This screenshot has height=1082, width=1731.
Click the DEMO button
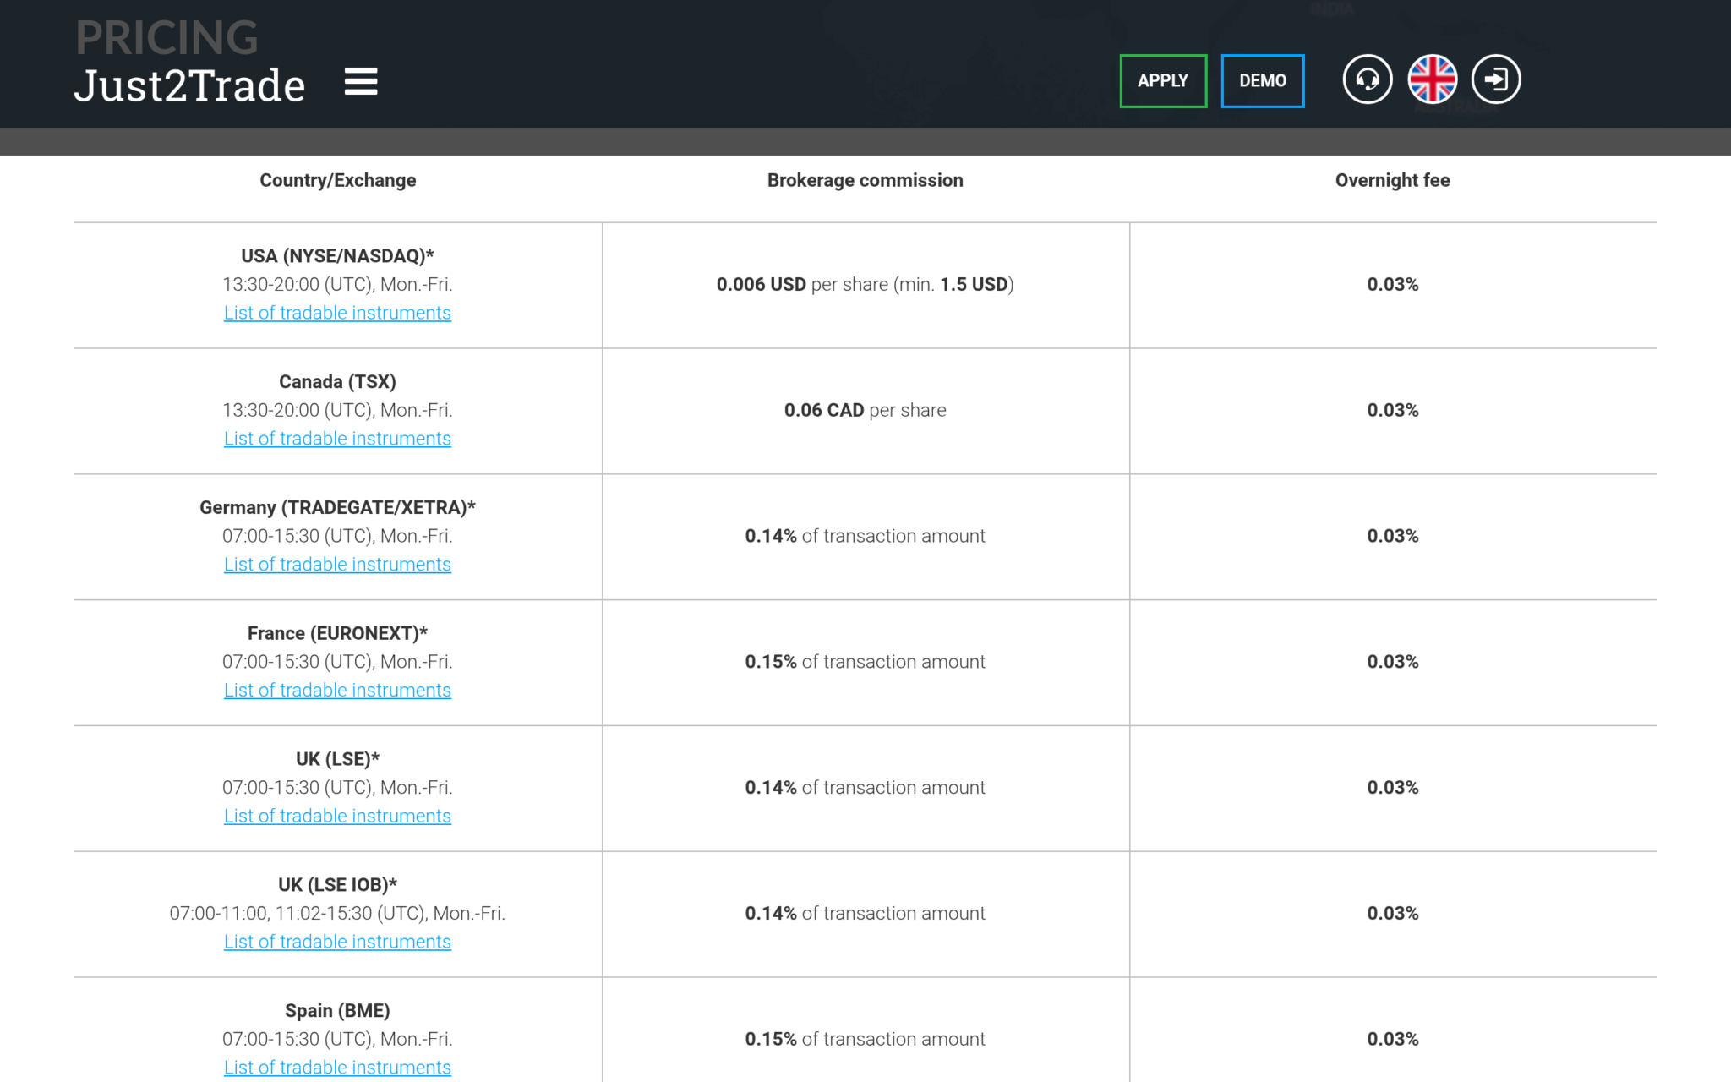pyautogui.click(x=1263, y=81)
